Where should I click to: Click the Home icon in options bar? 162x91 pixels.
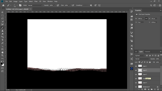(3, 5)
